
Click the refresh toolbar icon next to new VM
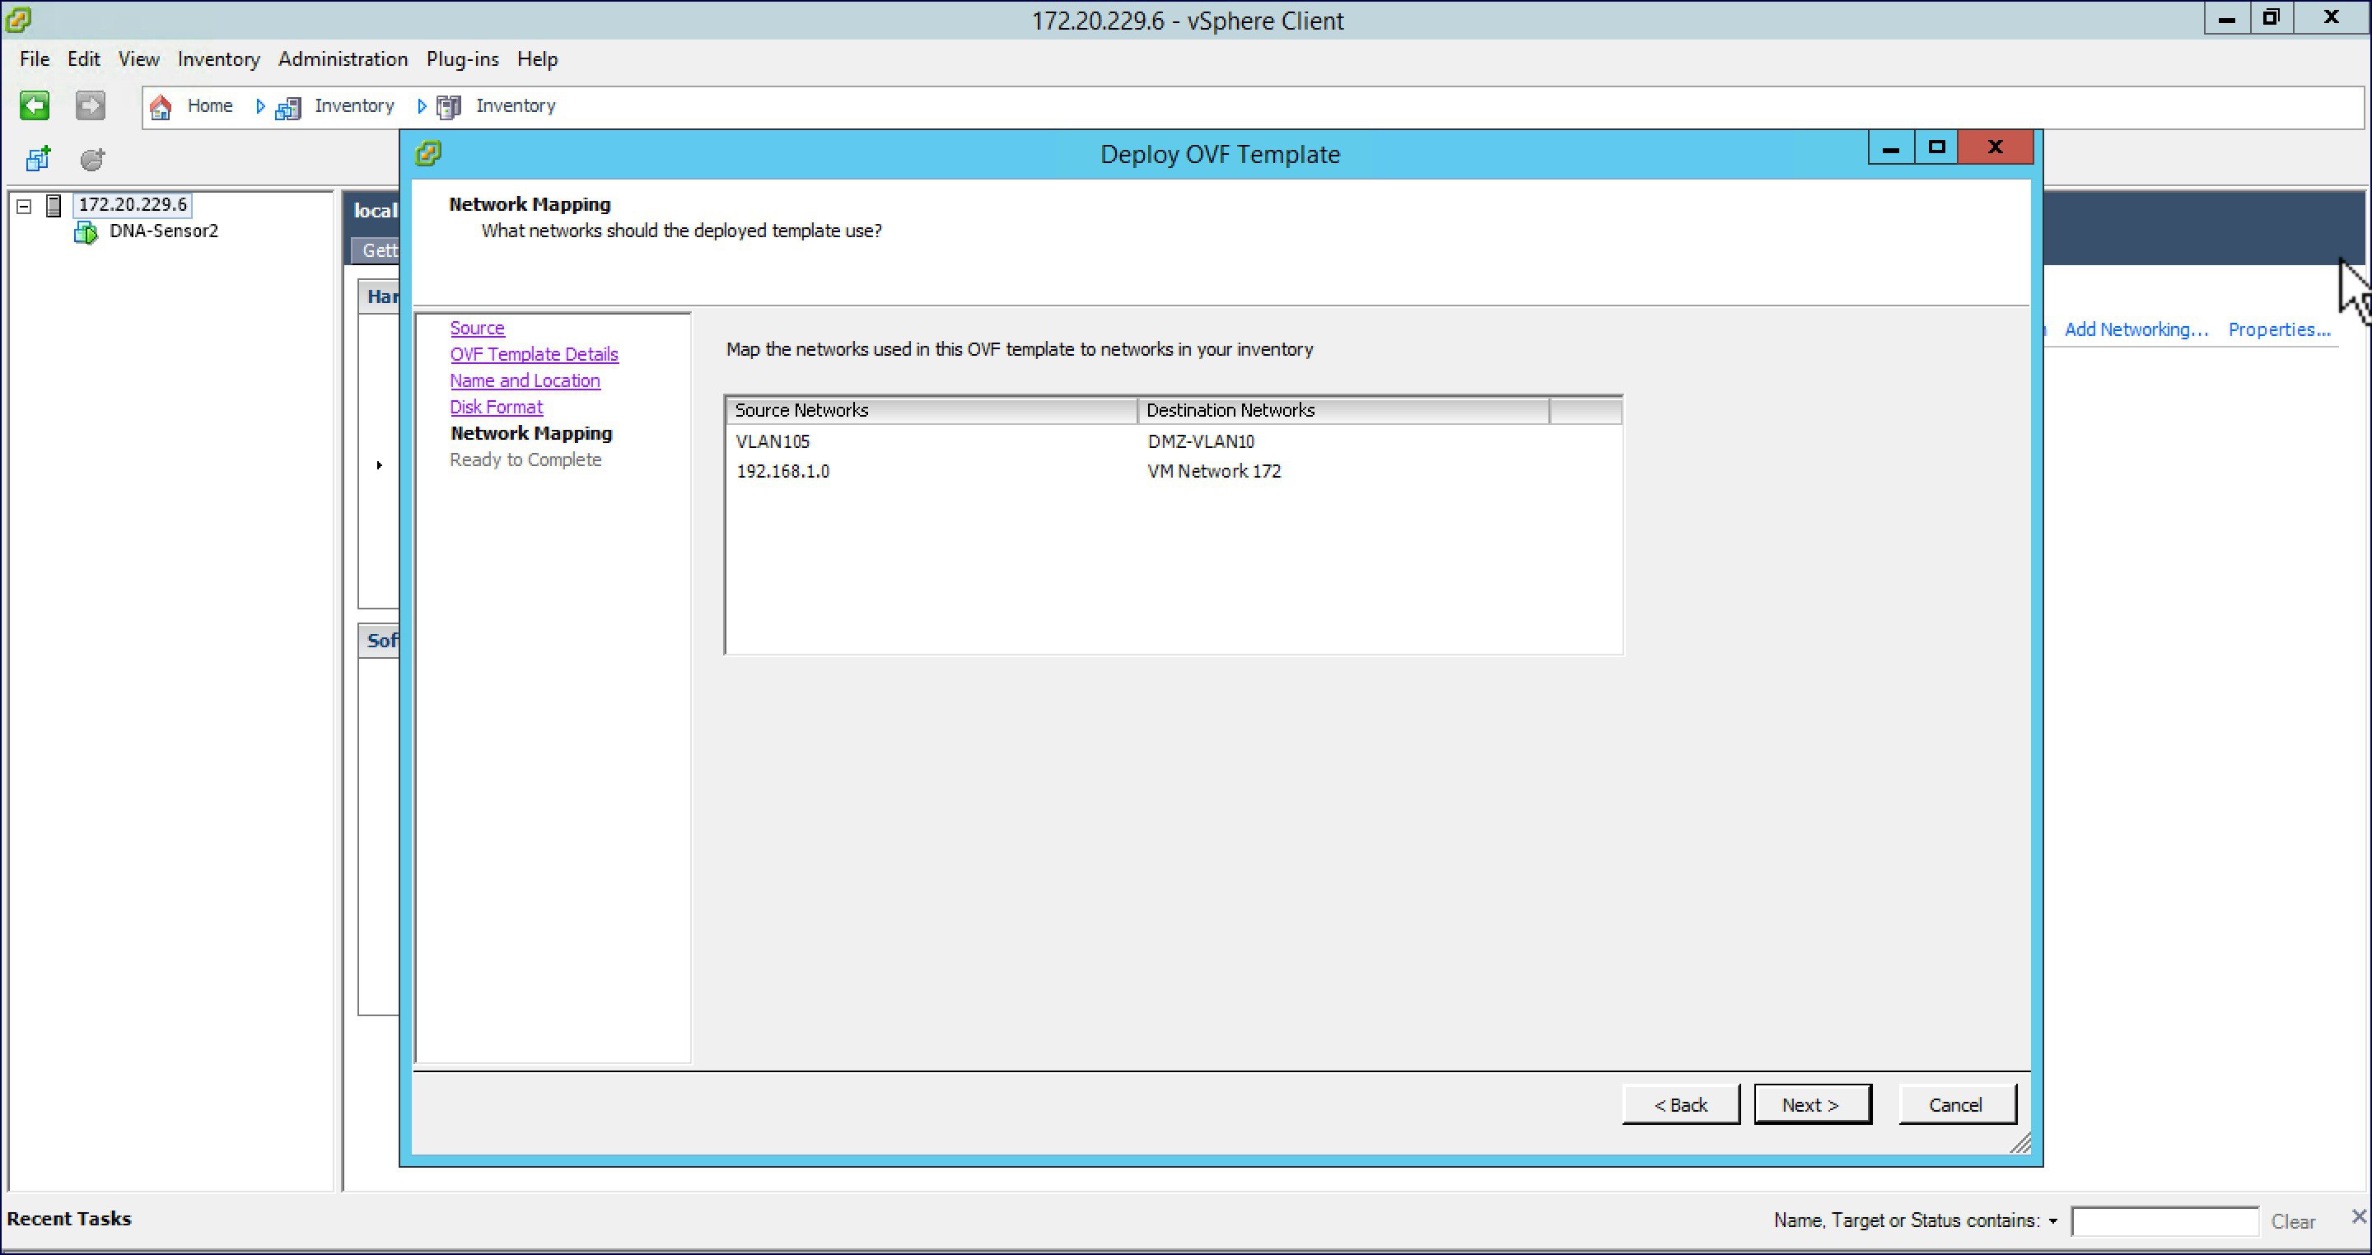[x=92, y=159]
